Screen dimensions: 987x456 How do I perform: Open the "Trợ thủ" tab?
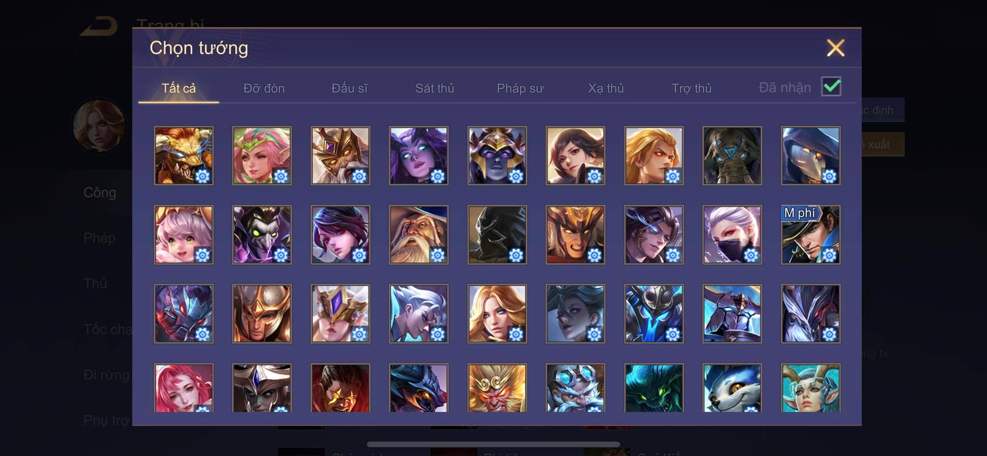[692, 88]
